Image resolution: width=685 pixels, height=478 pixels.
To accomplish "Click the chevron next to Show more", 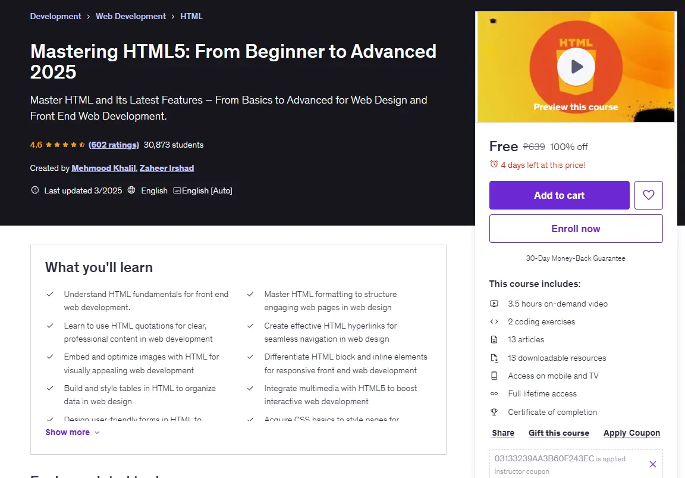I will coord(97,433).
